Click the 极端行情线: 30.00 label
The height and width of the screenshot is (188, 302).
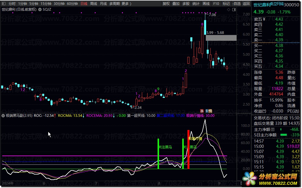pos(200,116)
